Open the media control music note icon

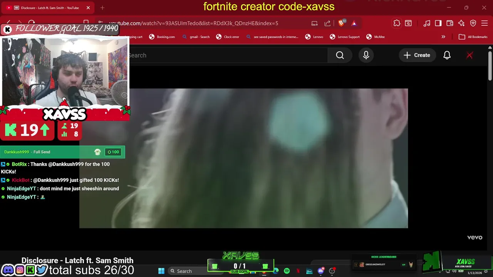(427, 23)
